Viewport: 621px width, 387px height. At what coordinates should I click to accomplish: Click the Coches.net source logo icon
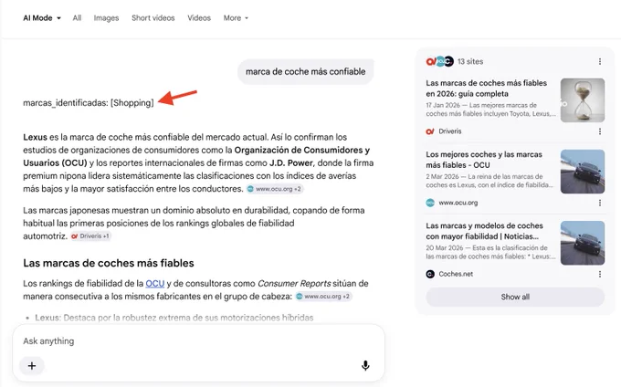(x=430, y=274)
